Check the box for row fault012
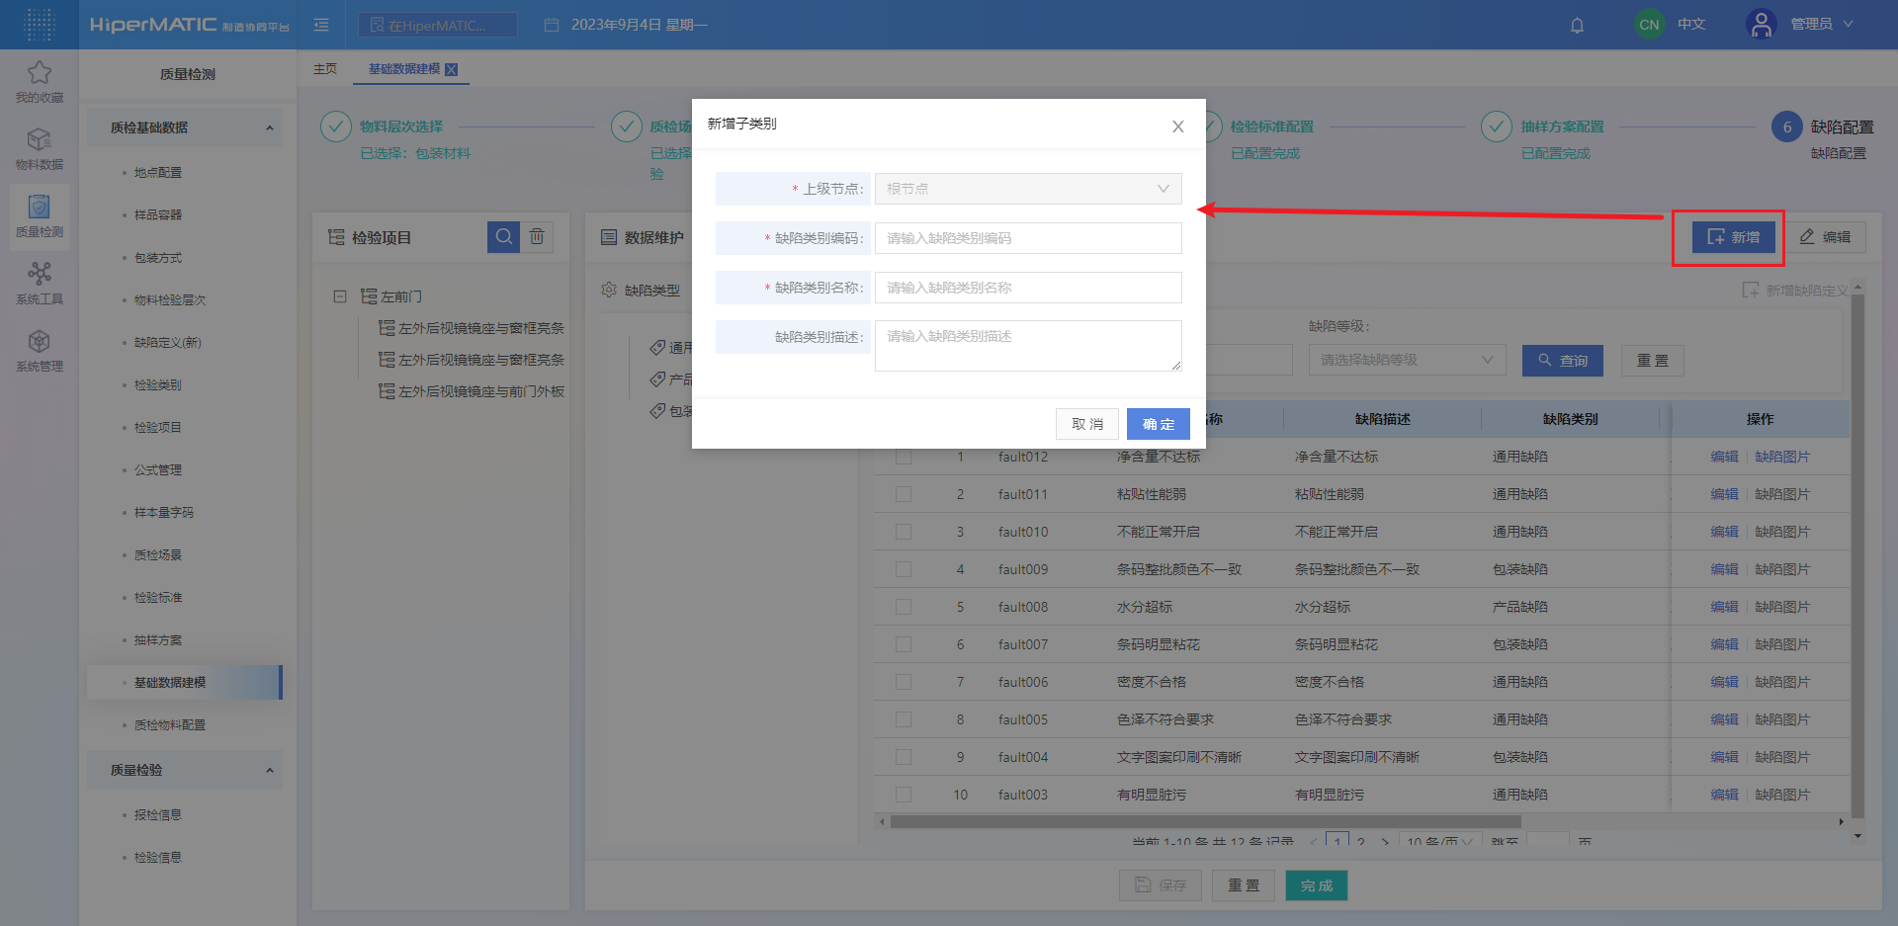Screen dimensions: 1898x926 [904, 457]
